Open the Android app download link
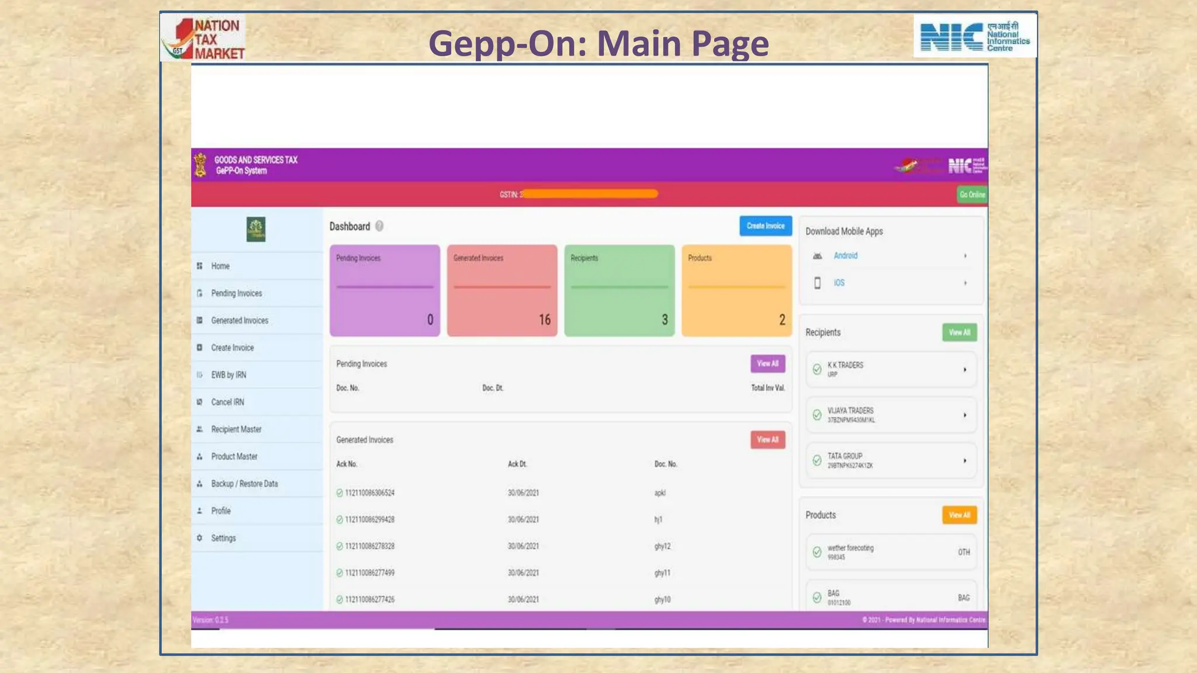The width and height of the screenshot is (1197, 673). (x=846, y=256)
